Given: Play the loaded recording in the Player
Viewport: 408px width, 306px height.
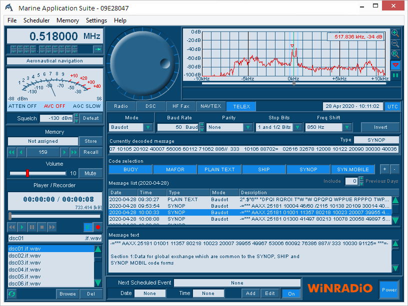Looking at the screenshot, I should click(x=21, y=227).
